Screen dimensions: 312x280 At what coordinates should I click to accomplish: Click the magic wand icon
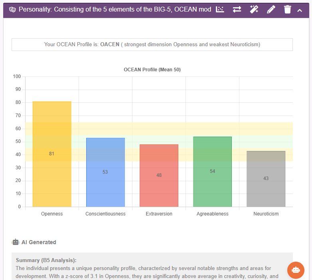pos(254,9)
